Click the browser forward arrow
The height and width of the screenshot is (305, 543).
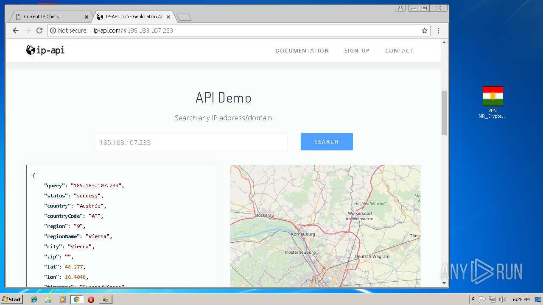[28, 30]
